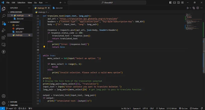Open the Run menu
Screen dimensions: 205x110
[41, 2]
